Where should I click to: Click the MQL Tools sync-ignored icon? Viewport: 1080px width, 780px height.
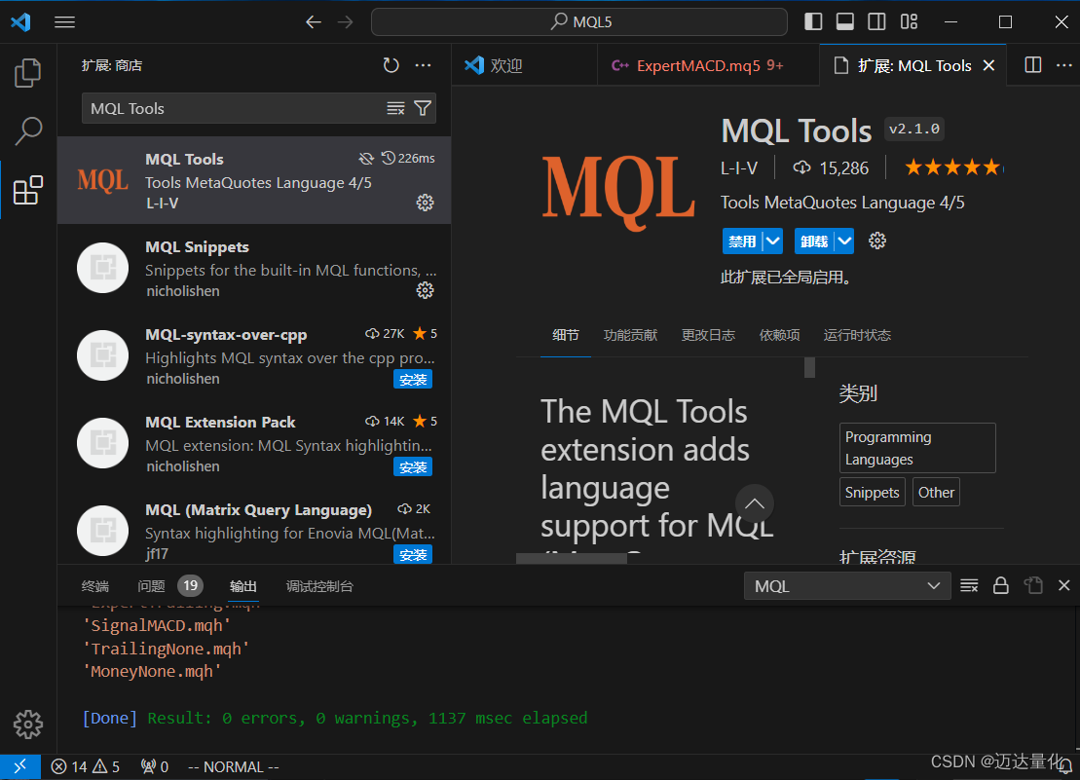pyautogui.click(x=366, y=159)
